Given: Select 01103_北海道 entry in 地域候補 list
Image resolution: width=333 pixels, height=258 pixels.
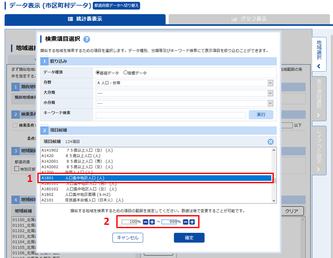Looking at the screenshot, I should tap(24, 236).
